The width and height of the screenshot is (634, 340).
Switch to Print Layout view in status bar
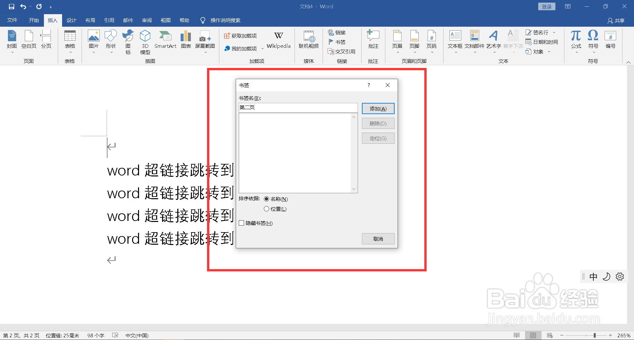(x=533, y=335)
